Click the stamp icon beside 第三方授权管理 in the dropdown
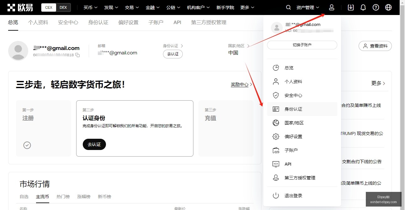The image size is (405, 210). pyautogui.click(x=276, y=178)
